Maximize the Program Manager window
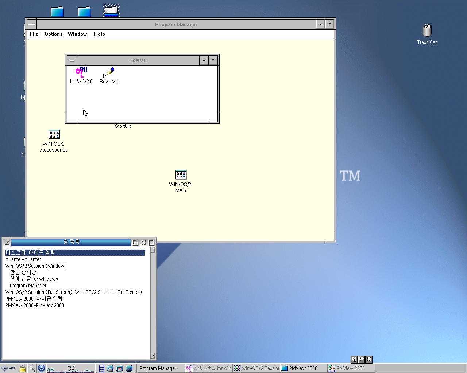This screenshot has width=467, height=373. click(329, 24)
